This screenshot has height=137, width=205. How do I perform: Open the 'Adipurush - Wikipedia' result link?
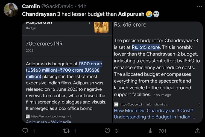pos(49,121)
